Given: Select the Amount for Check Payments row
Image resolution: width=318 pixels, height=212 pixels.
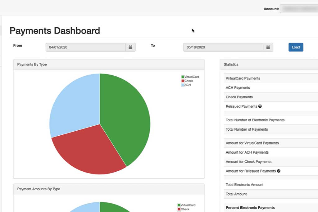Looking at the screenshot, I should click(x=271, y=161).
